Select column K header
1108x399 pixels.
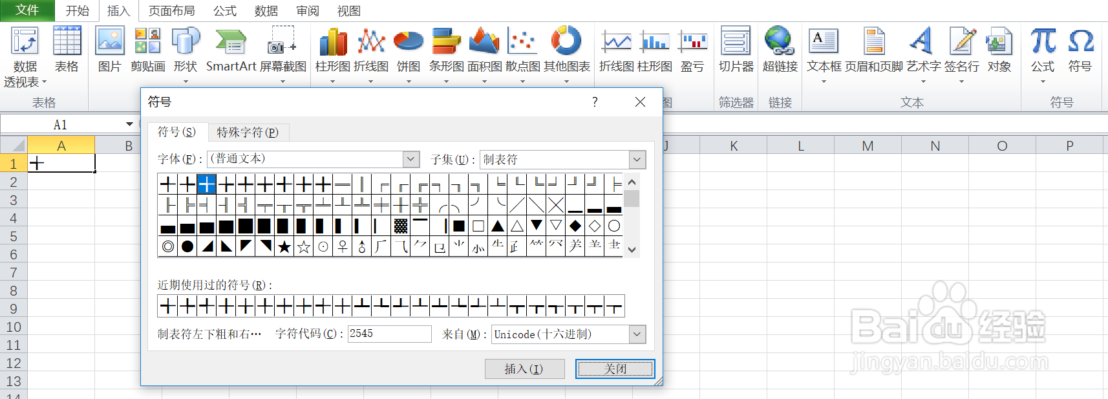pos(734,146)
